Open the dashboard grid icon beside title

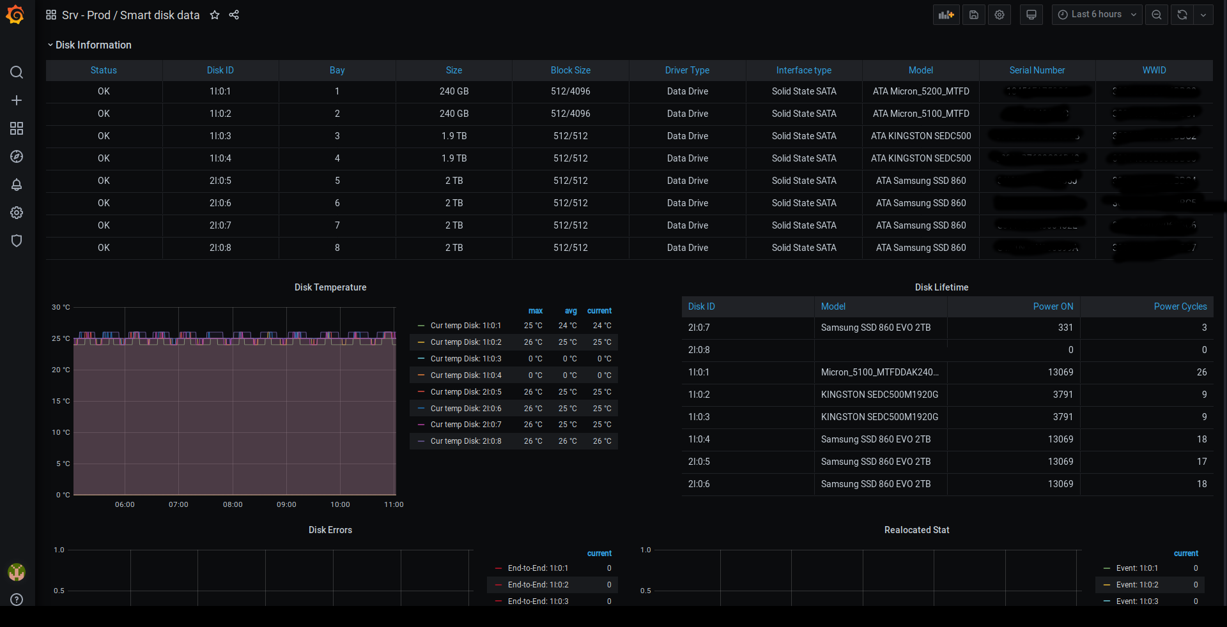click(51, 15)
